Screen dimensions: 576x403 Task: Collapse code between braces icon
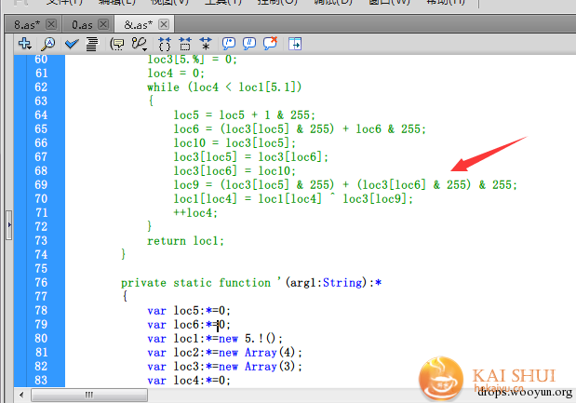(165, 44)
